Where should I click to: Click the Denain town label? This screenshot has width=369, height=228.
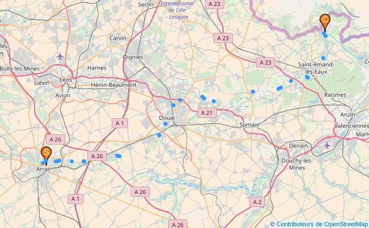coord(299,146)
